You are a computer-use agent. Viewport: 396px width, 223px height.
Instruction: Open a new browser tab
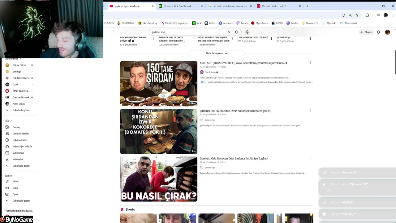click(307, 6)
